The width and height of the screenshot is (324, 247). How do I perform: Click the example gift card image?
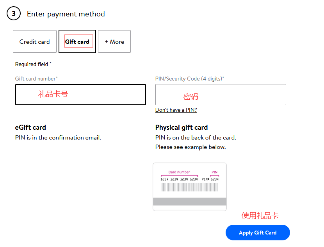pos(190,187)
